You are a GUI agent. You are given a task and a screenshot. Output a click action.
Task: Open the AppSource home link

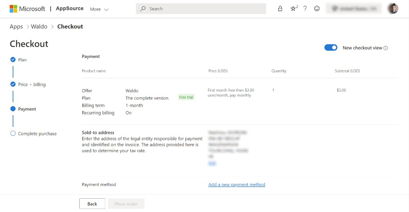coord(70,9)
